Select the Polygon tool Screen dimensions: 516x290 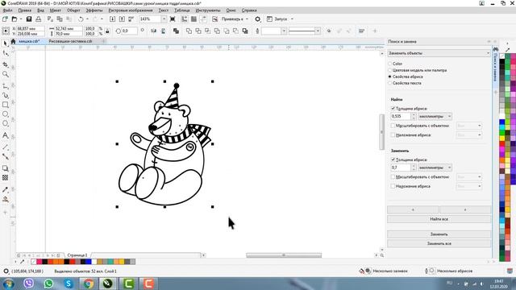tap(6, 123)
